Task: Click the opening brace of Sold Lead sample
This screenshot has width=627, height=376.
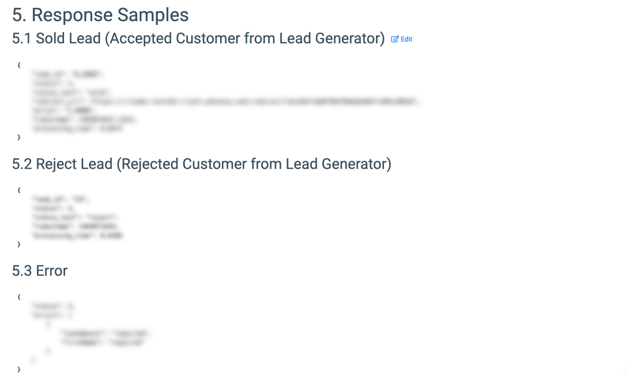Action: 19,65
